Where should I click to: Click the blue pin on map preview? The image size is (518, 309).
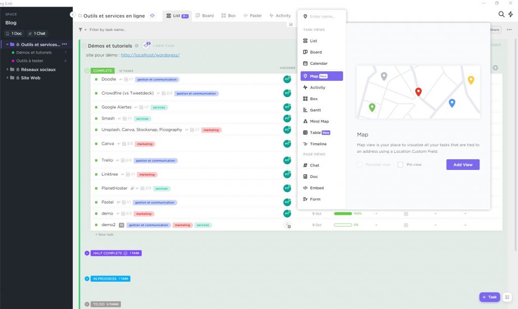[452, 103]
